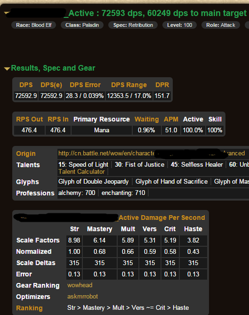Screen dimensions: 249x315
Task: Click the 0.68 normalized Mastery value
Action: (99, 251)
